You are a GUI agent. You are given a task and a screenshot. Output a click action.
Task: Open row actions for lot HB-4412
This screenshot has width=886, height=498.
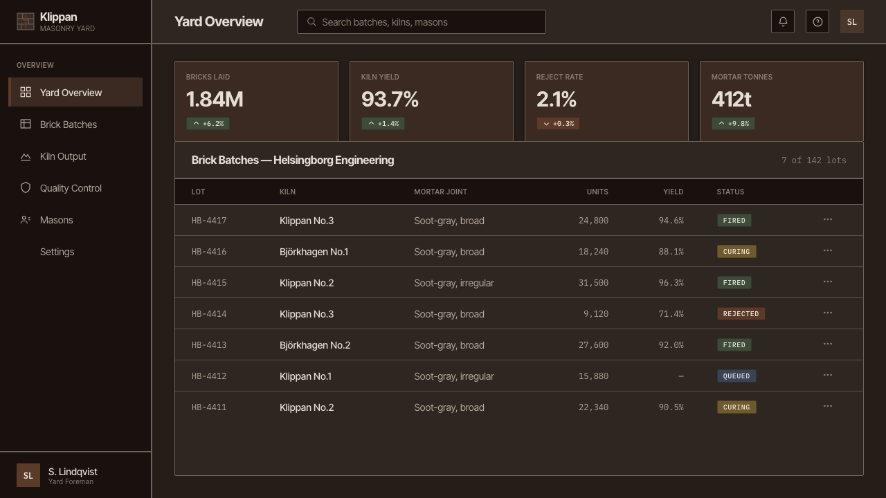pos(828,375)
